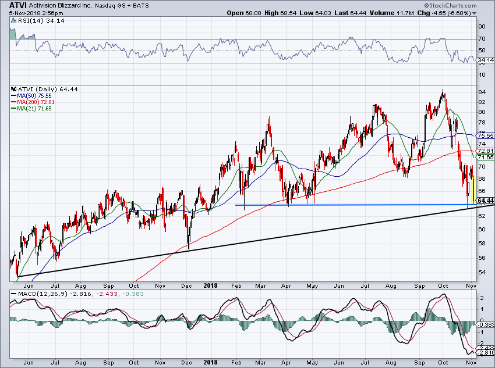Click the candlestick icon beside ATVI (Daily)
The width and height of the screenshot is (495, 368).
(13, 89)
